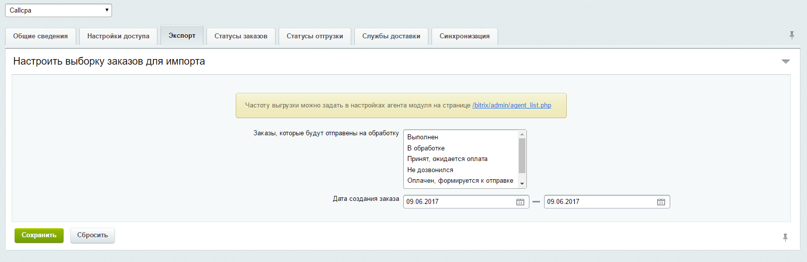Screen dimensions: 807x262
Task: Select В обработке status
Action: [461, 148]
